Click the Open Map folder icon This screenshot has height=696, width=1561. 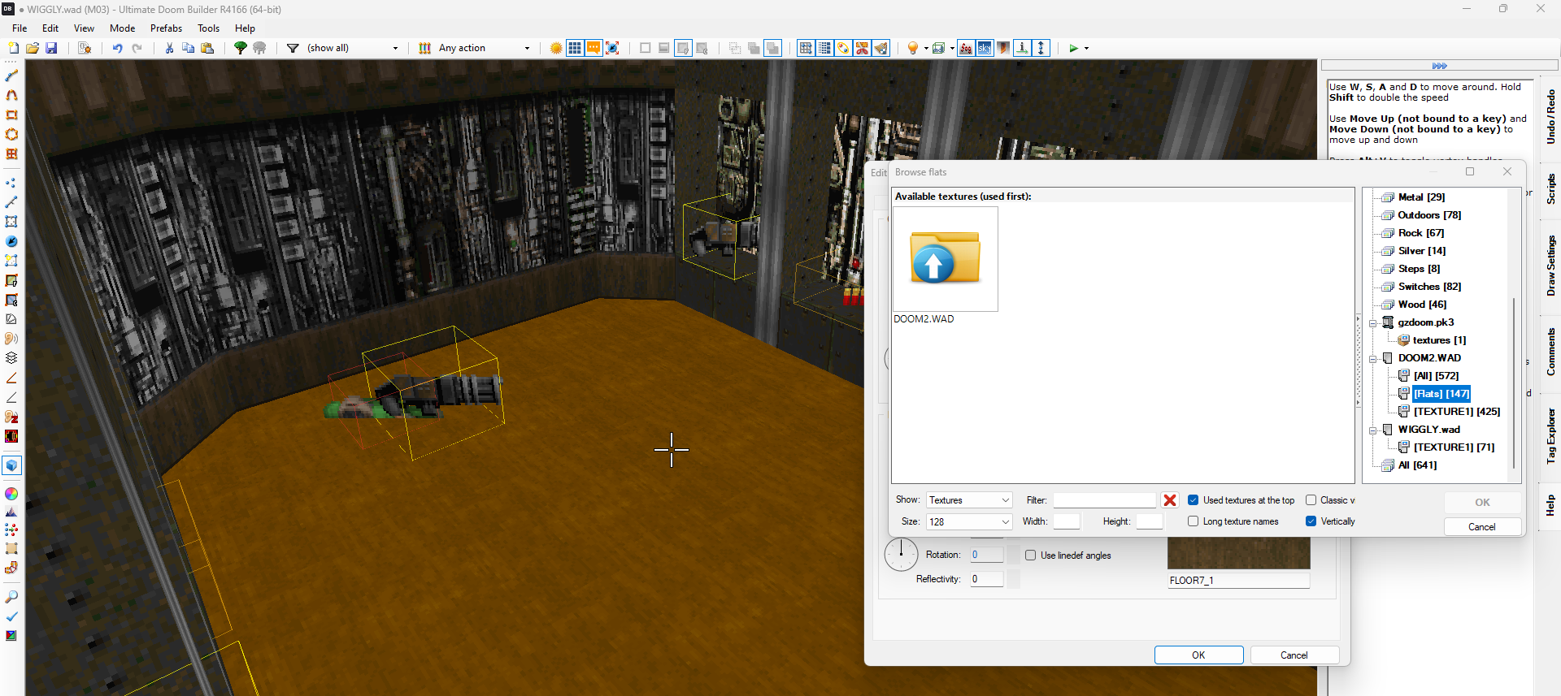point(33,48)
